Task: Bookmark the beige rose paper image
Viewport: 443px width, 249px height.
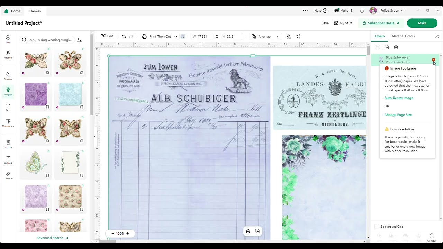Action: click(82, 209)
